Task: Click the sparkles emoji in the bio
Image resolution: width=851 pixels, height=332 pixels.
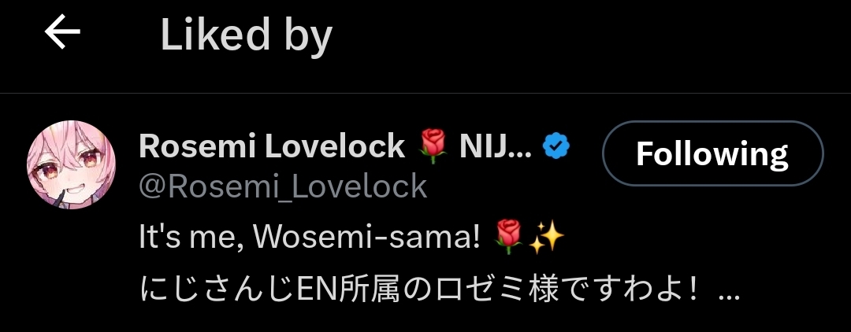Action: click(x=546, y=238)
